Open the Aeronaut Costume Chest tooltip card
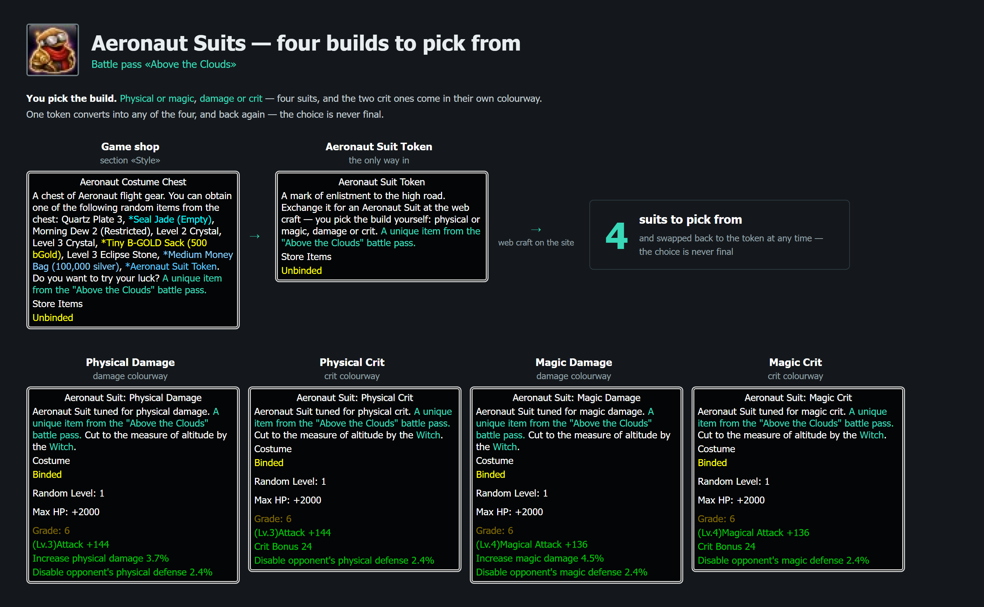This screenshot has width=984, height=607. pyautogui.click(x=133, y=250)
